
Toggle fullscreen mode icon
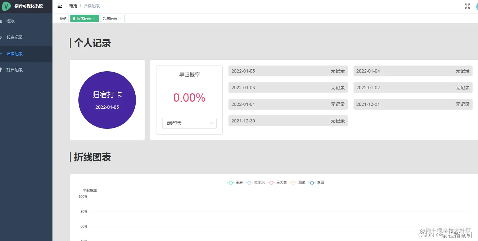click(x=467, y=6)
